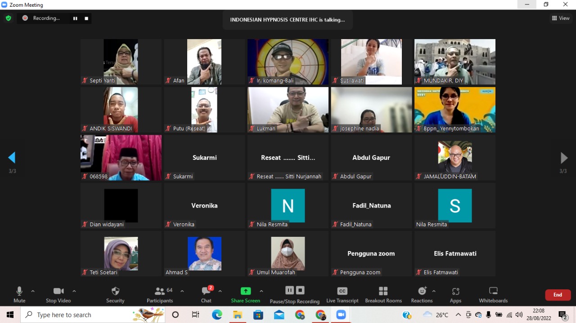This screenshot has height=323, width=576.
Task: Open the Apps panel
Action: tap(455, 294)
